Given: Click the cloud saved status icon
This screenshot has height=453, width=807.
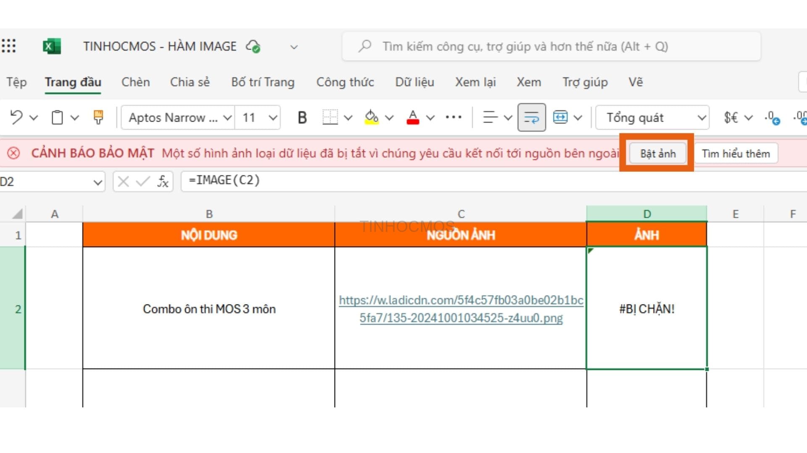Looking at the screenshot, I should pyautogui.click(x=253, y=46).
